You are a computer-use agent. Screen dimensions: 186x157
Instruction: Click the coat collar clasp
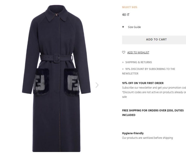tap(57, 15)
